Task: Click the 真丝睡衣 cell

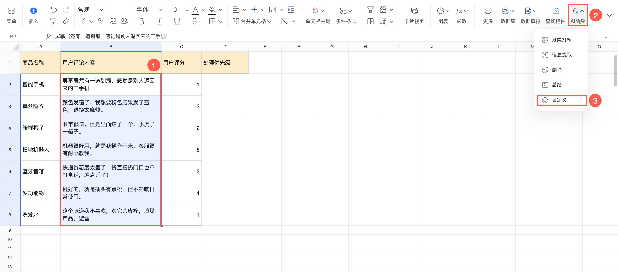Action: 40,106
